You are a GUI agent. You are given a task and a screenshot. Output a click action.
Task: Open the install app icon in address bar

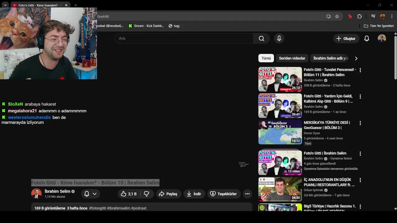point(328,16)
